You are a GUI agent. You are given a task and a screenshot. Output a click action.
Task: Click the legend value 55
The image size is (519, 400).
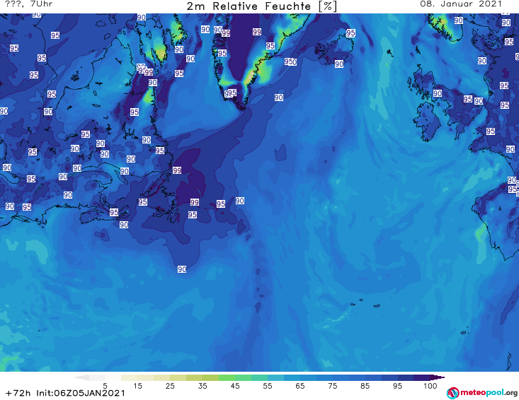(268, 386)
